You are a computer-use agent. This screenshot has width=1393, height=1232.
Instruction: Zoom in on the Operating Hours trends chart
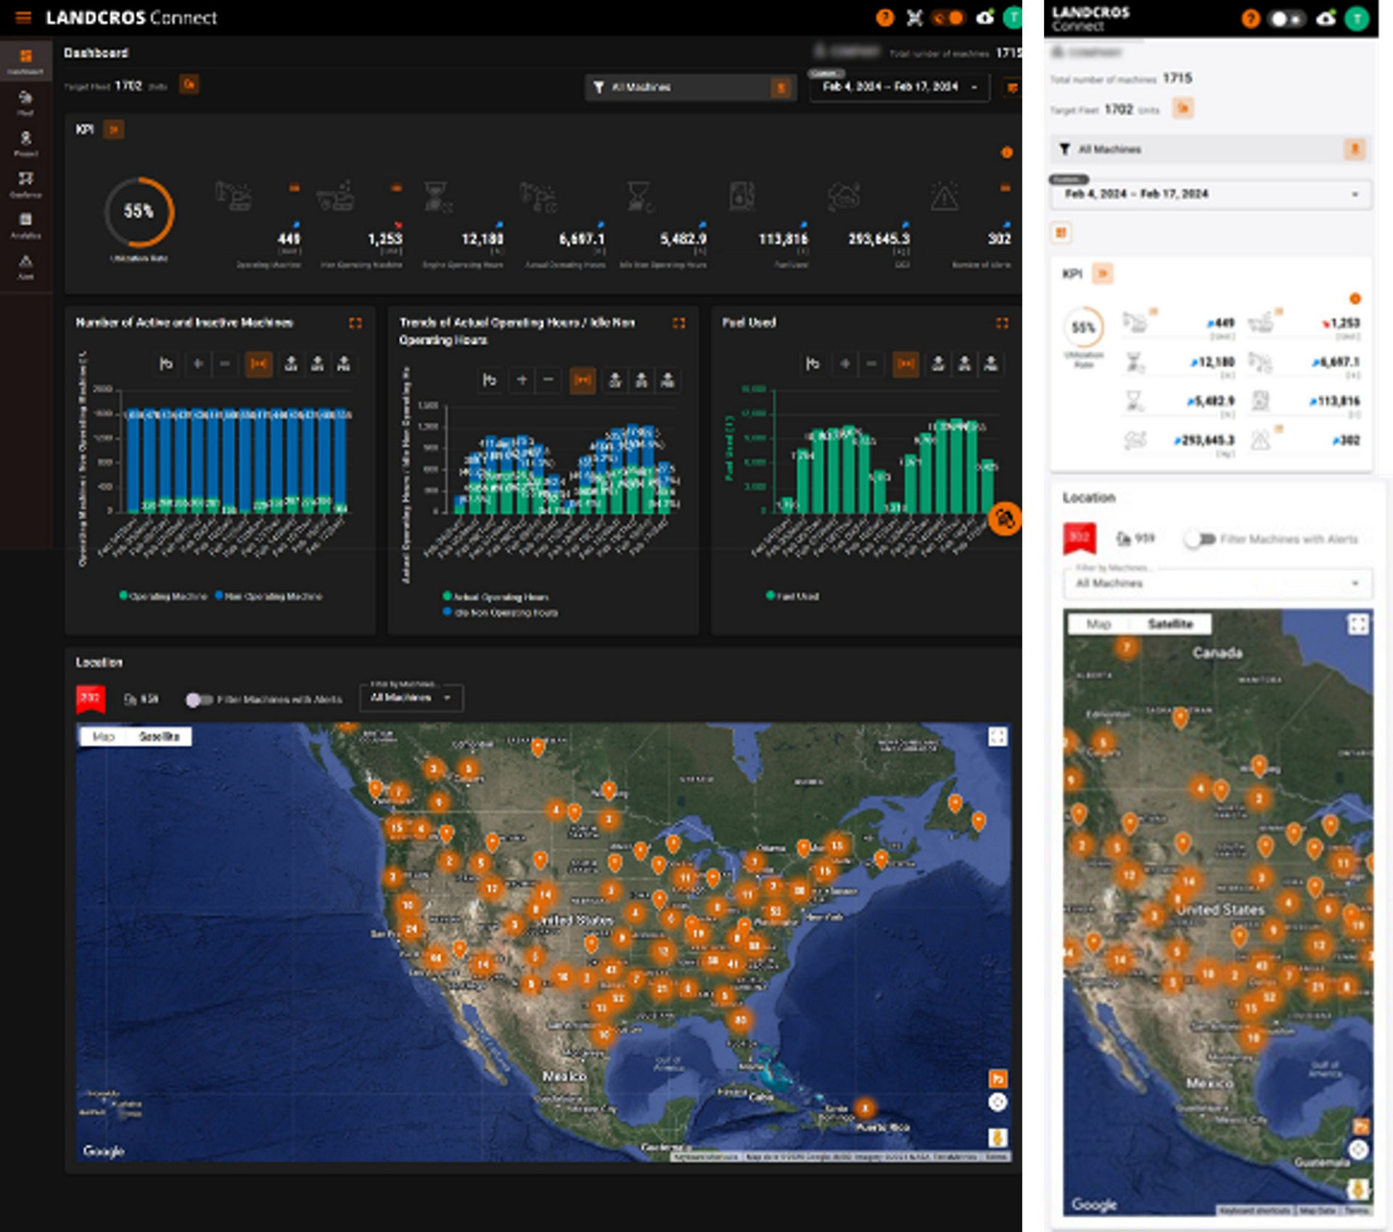[x=522, y=380]
